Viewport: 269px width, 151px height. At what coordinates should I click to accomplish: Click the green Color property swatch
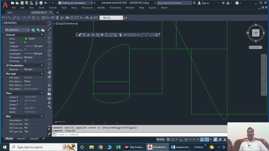pyautogui.click(x=26, y=39)
